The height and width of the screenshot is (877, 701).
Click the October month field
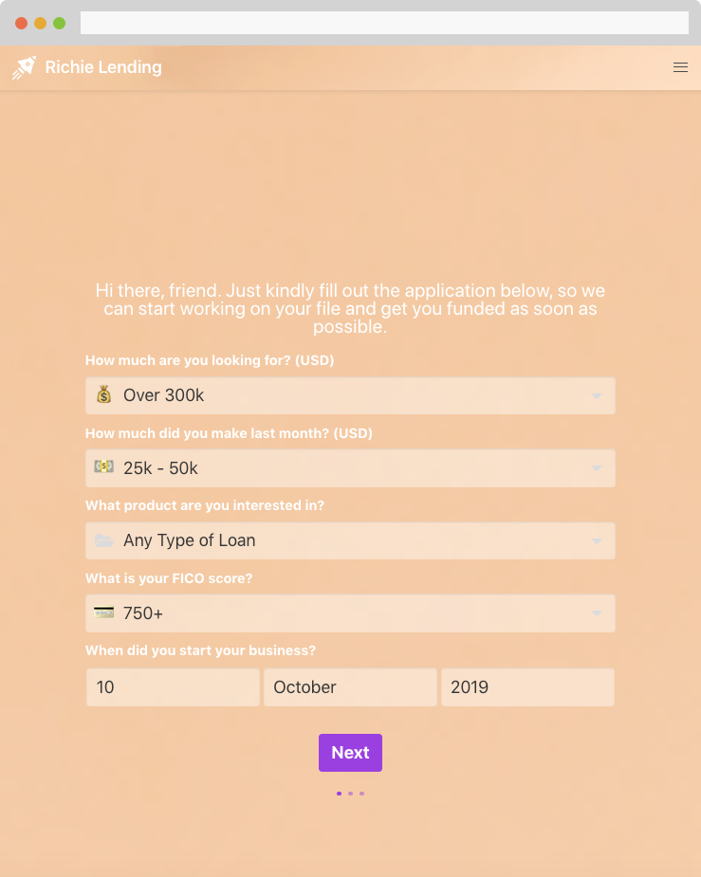pos(349,687)
